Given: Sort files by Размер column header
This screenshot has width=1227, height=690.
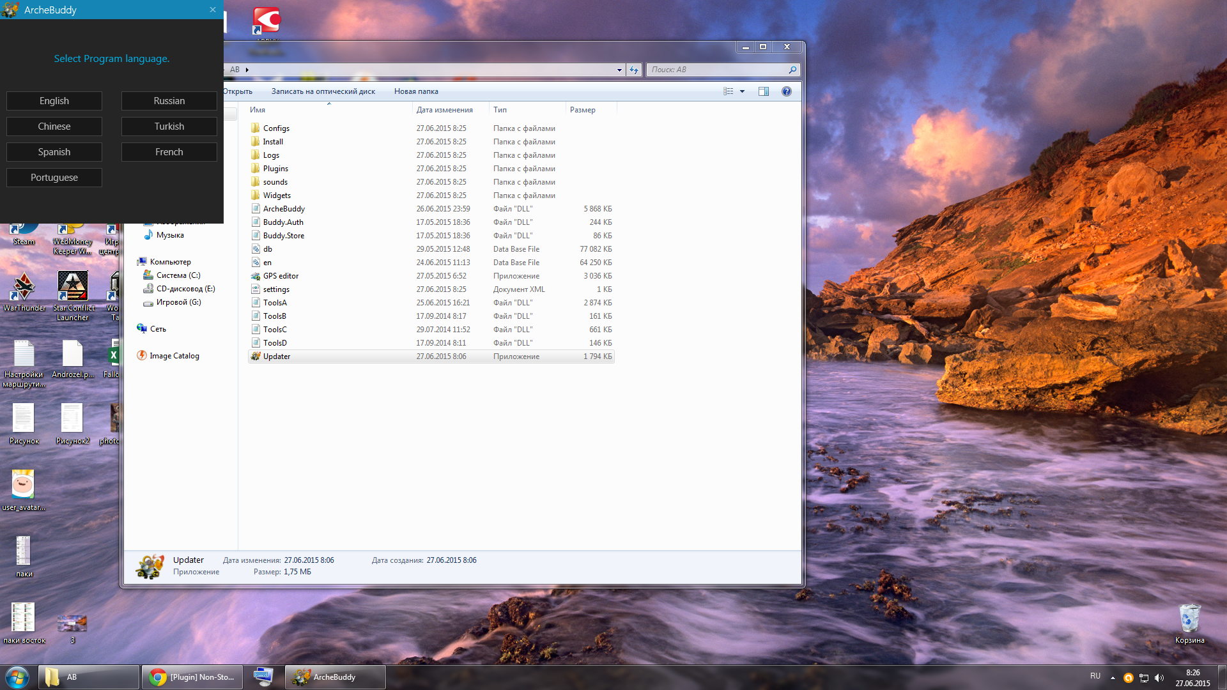Looking at the screenshot, I should point(583,110).
